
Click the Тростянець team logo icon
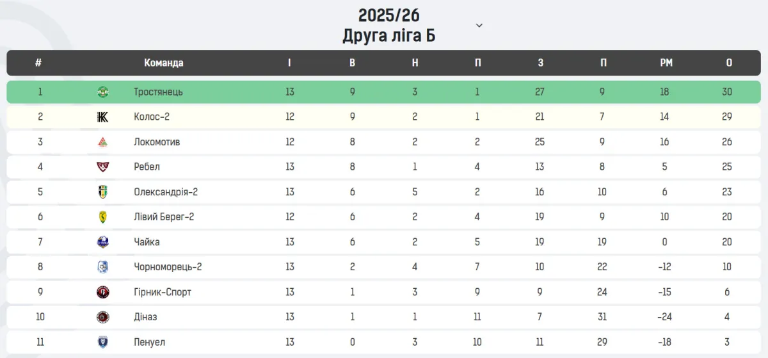[x=102, y=92]
